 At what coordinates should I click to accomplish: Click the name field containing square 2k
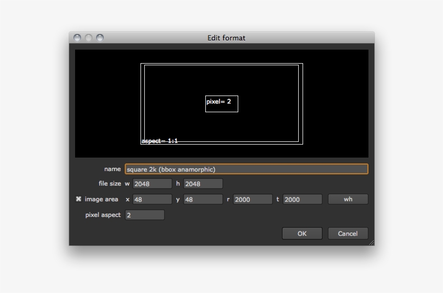point(246,169)
